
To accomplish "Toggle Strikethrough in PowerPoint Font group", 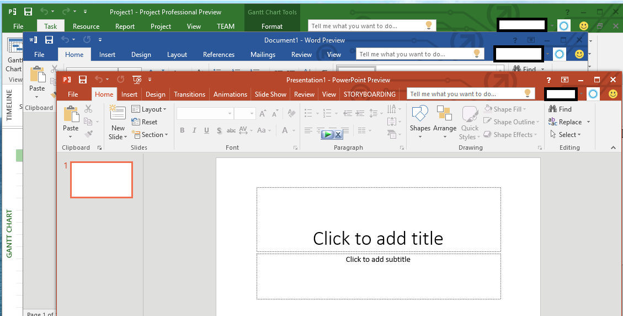I will 231,130.
